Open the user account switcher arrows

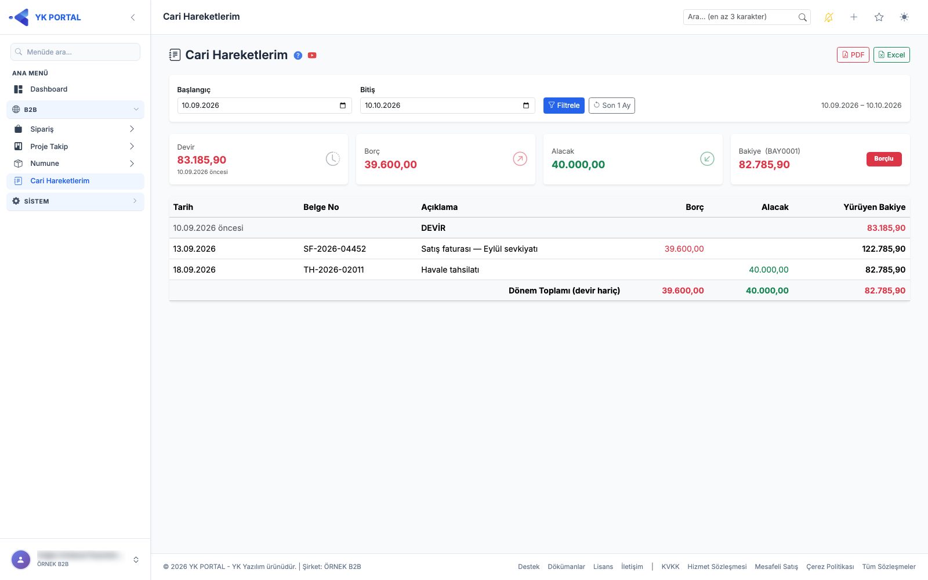coord(136,560)
